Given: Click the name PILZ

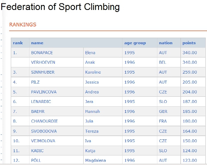Looking at the screenshot, I should click(35, 82).
